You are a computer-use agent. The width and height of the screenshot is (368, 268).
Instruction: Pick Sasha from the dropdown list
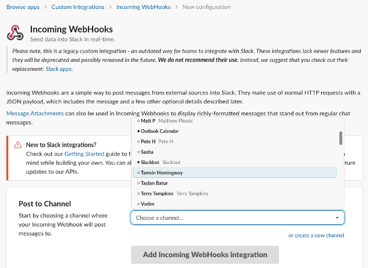235,152
